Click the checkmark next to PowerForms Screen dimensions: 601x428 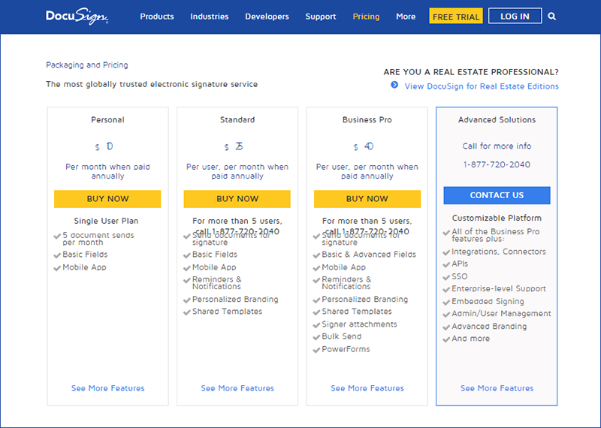[x=316, y=350]
